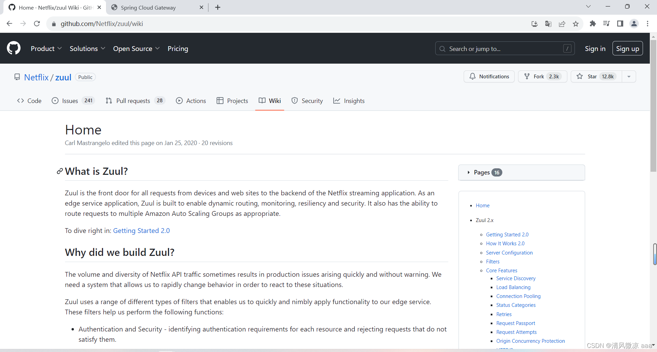Screen dimensions: 657x352
Task: Go back with browser back arrow
Action: (x=9, y=24)
